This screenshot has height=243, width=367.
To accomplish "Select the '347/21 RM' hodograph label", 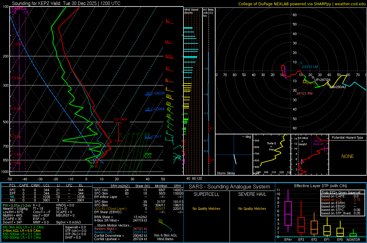I will (304, 93).
